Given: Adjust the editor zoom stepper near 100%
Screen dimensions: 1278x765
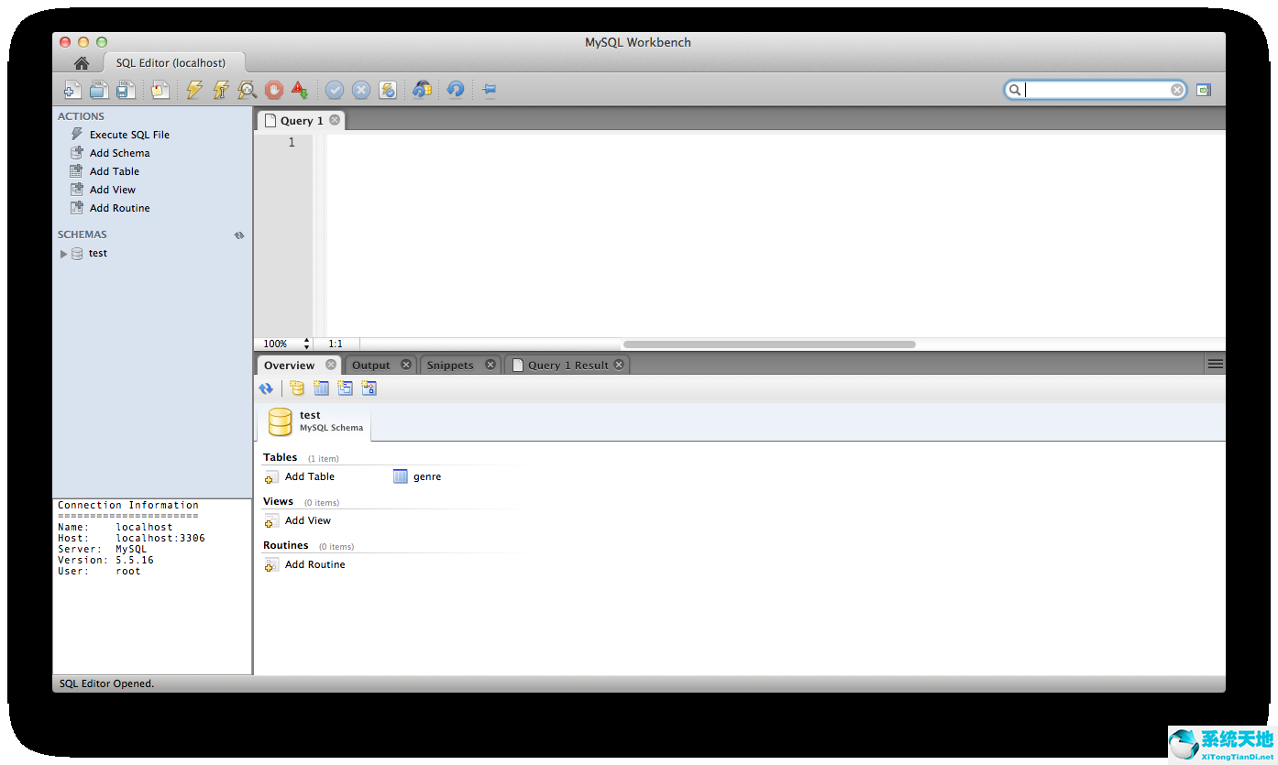Looking at the screenshot, I should click(306, 344).
